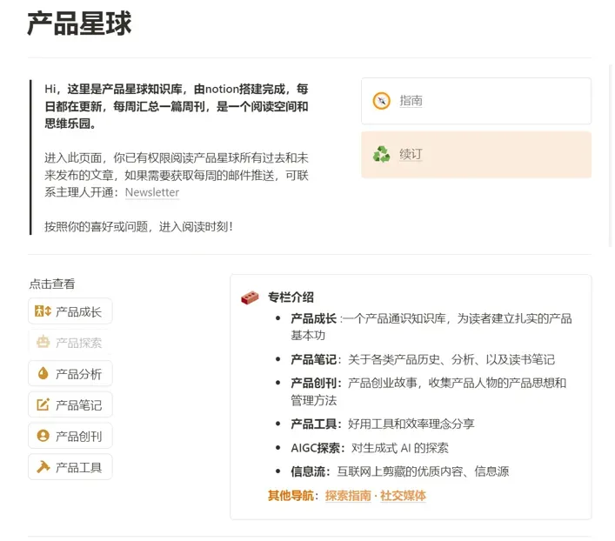Open the 社交媒体 navigation link
The image size is (615, 541).
403,496
